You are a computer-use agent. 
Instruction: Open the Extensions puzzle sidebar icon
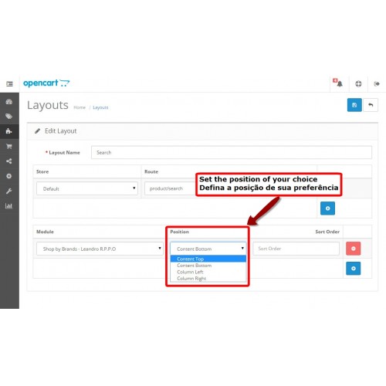pyautogui.click(x=9, y=131)
